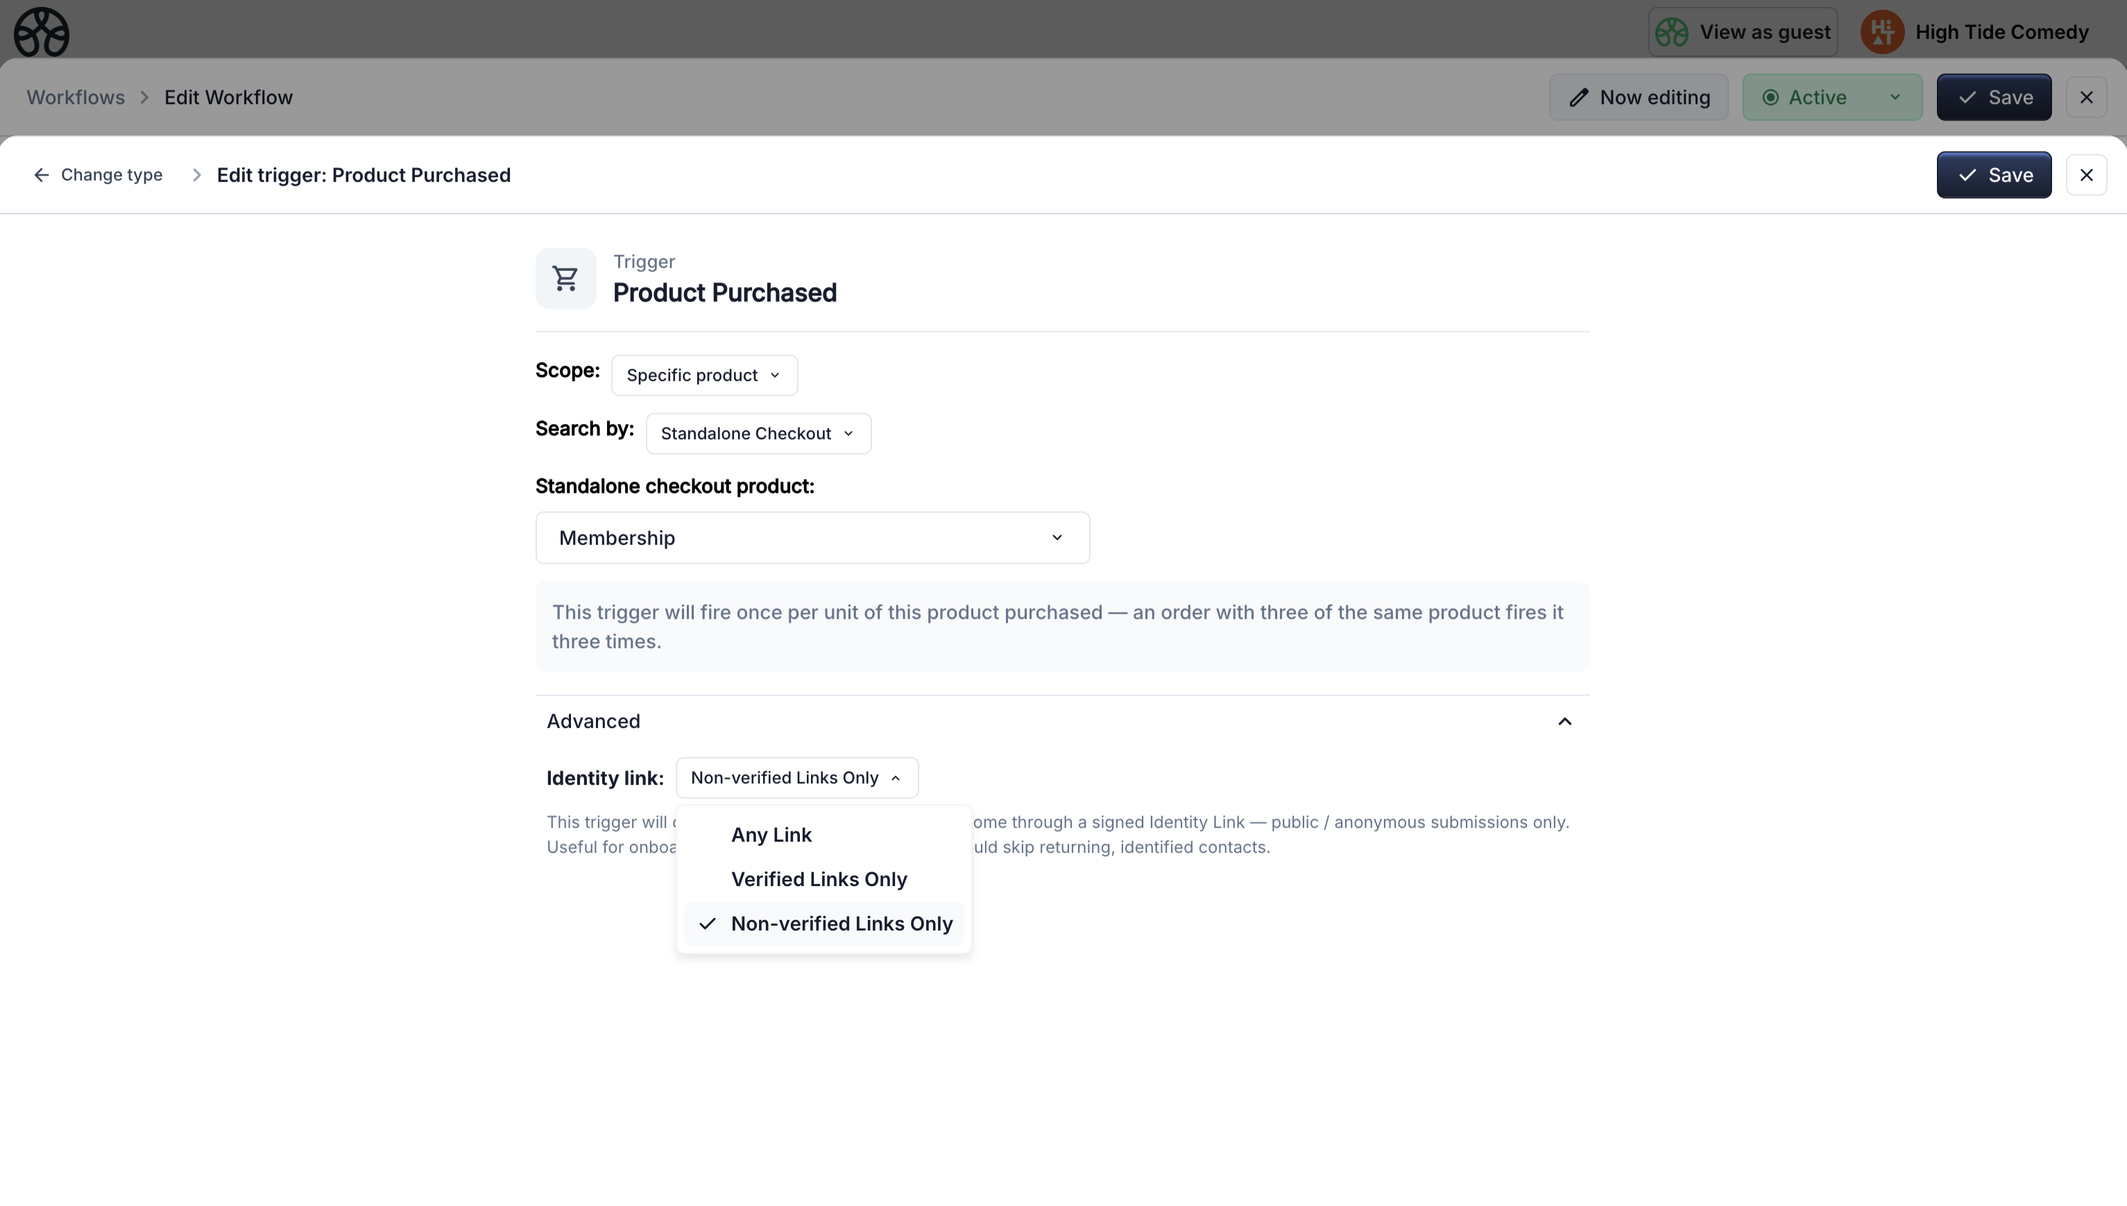
Task: Choose Verified Links Only option
Action: click(x=818, y=878)
